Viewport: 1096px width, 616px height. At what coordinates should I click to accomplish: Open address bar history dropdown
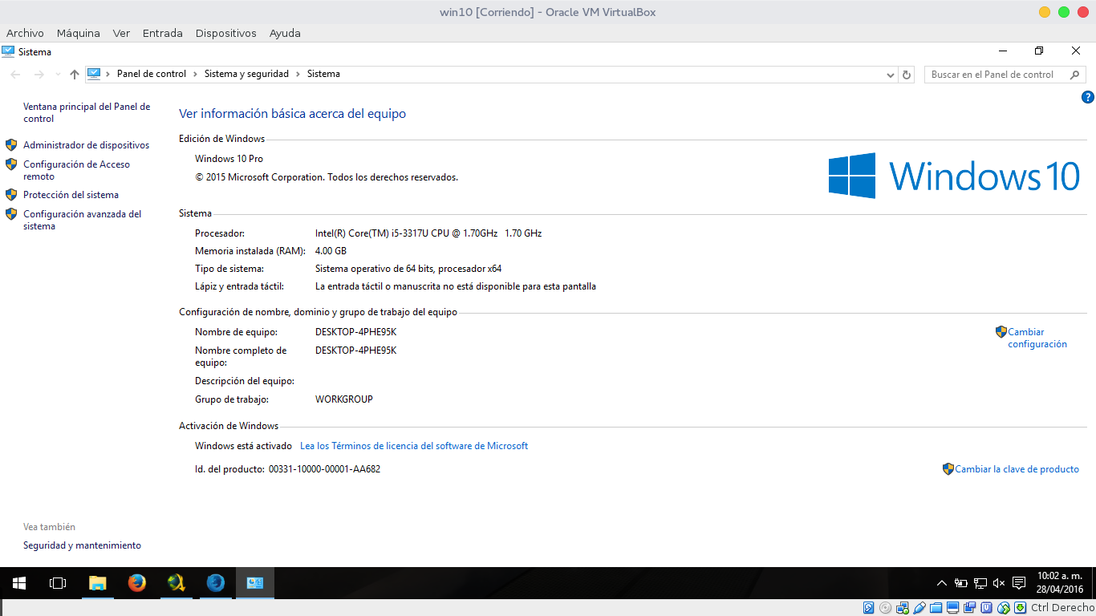pyautogui.click(x=891, y=75)
